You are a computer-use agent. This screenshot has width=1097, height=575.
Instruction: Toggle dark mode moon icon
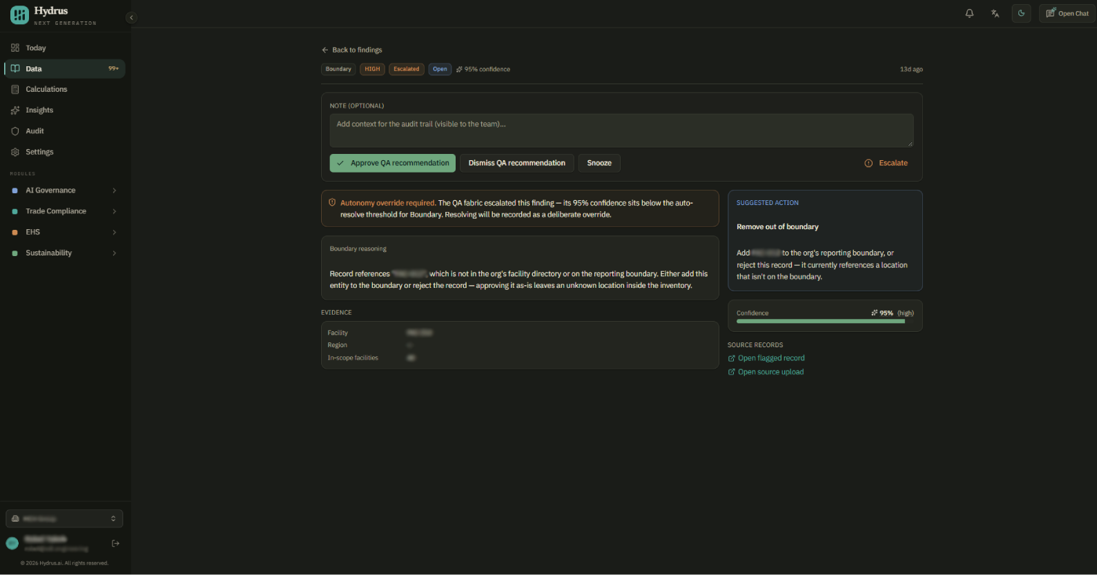click(1021, 13)
